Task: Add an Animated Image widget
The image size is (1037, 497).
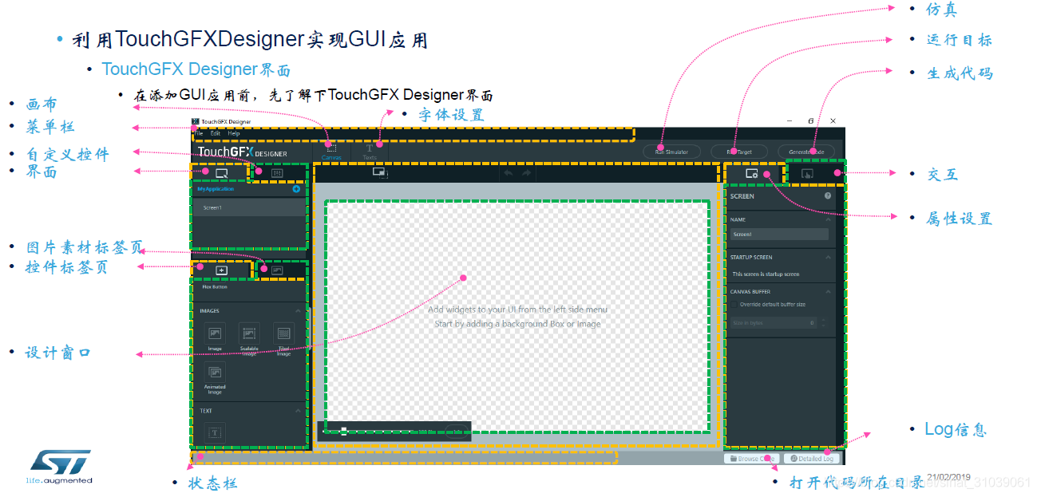Action: (x=215, y=378)
